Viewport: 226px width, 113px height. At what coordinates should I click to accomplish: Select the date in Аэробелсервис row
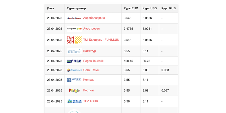click(x=55, y=18)
